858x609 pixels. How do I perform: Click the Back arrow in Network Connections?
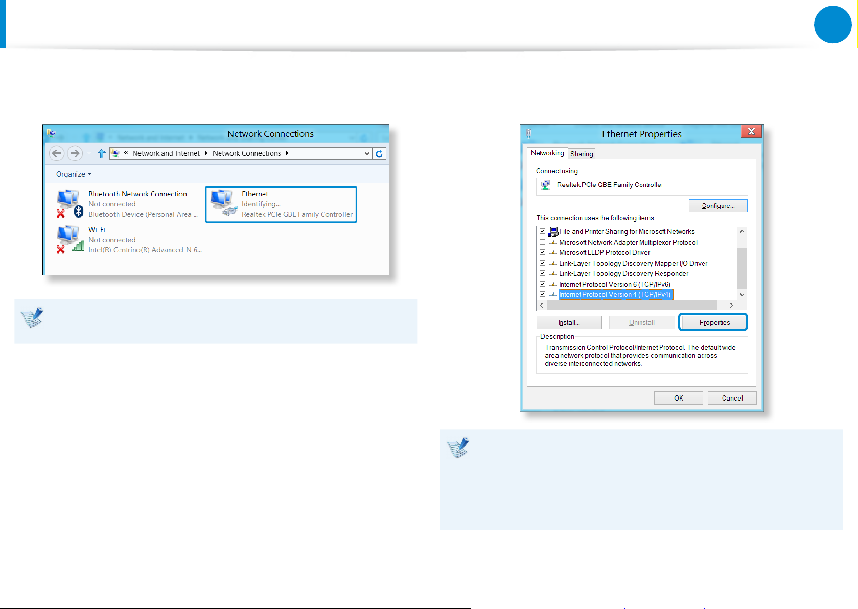point(57,153)
